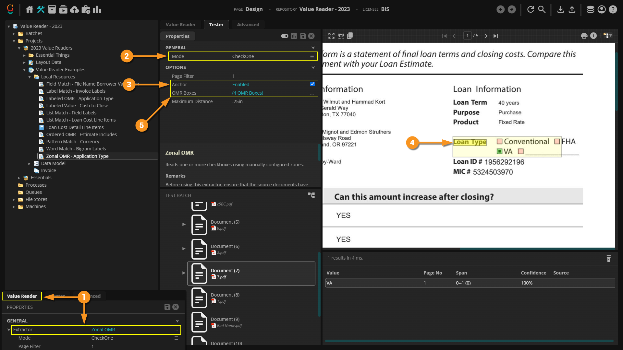Tick the Conventional checkbox in document
Image resolution: width=623 pixels, height=350 pixels.
pos(500,142)
